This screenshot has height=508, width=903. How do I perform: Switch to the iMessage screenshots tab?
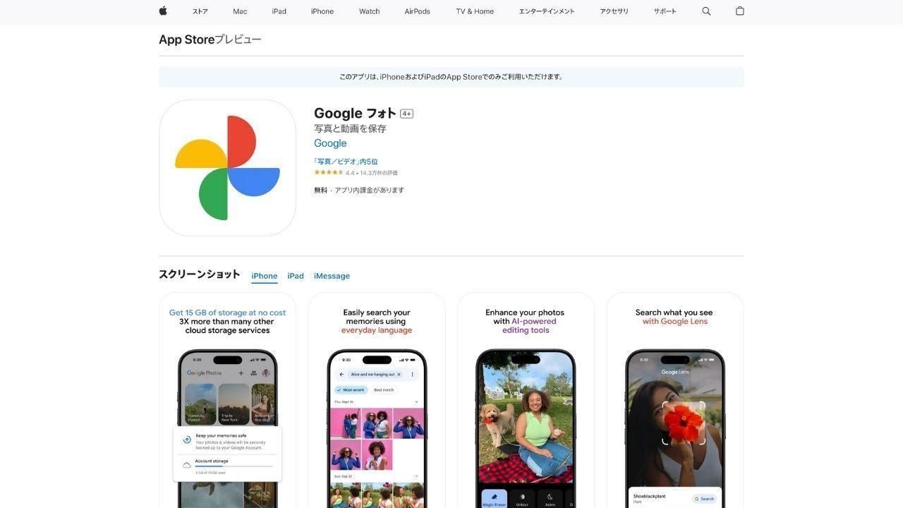332,276
